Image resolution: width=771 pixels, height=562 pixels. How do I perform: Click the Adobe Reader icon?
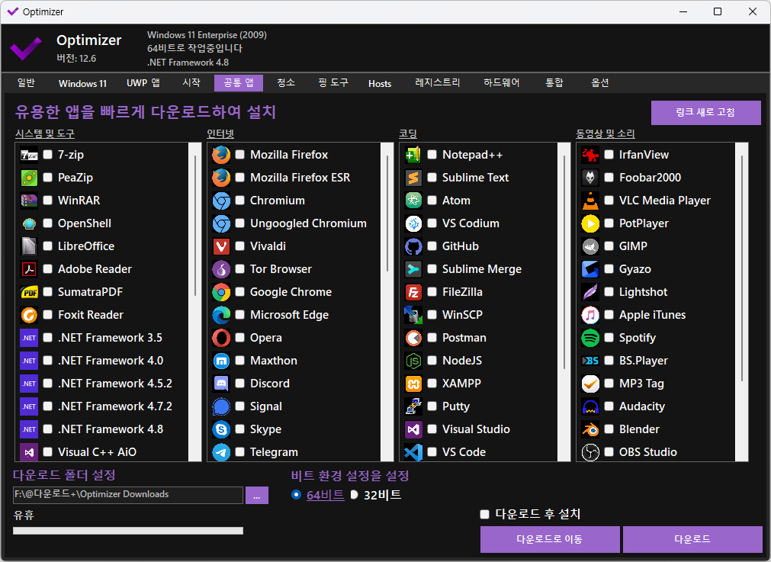coord(29,269)
